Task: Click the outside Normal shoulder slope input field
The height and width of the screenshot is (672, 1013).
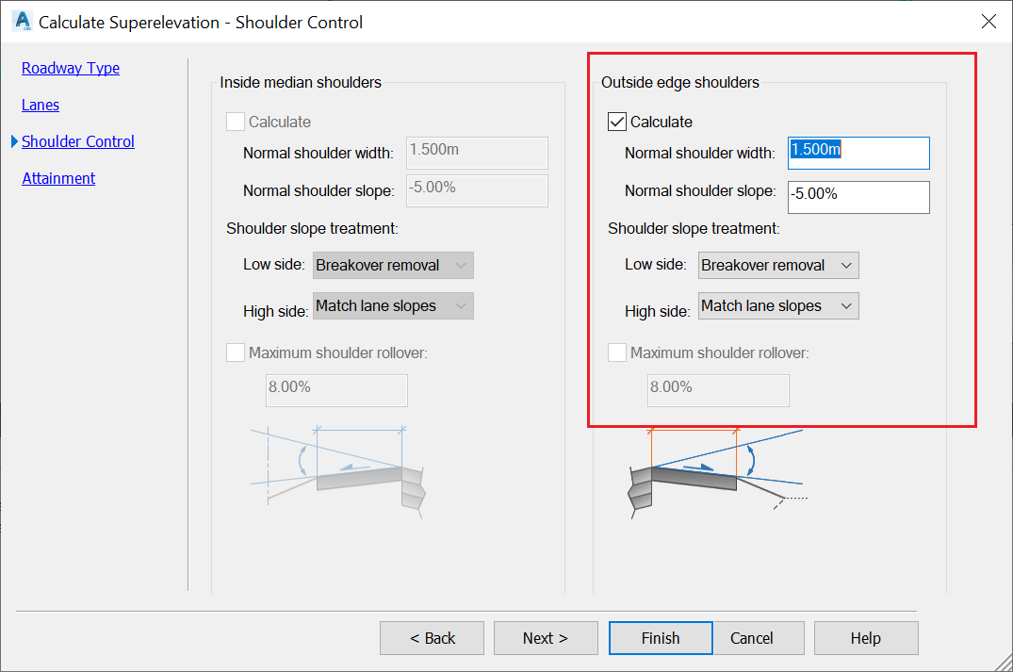Action: 858,197
